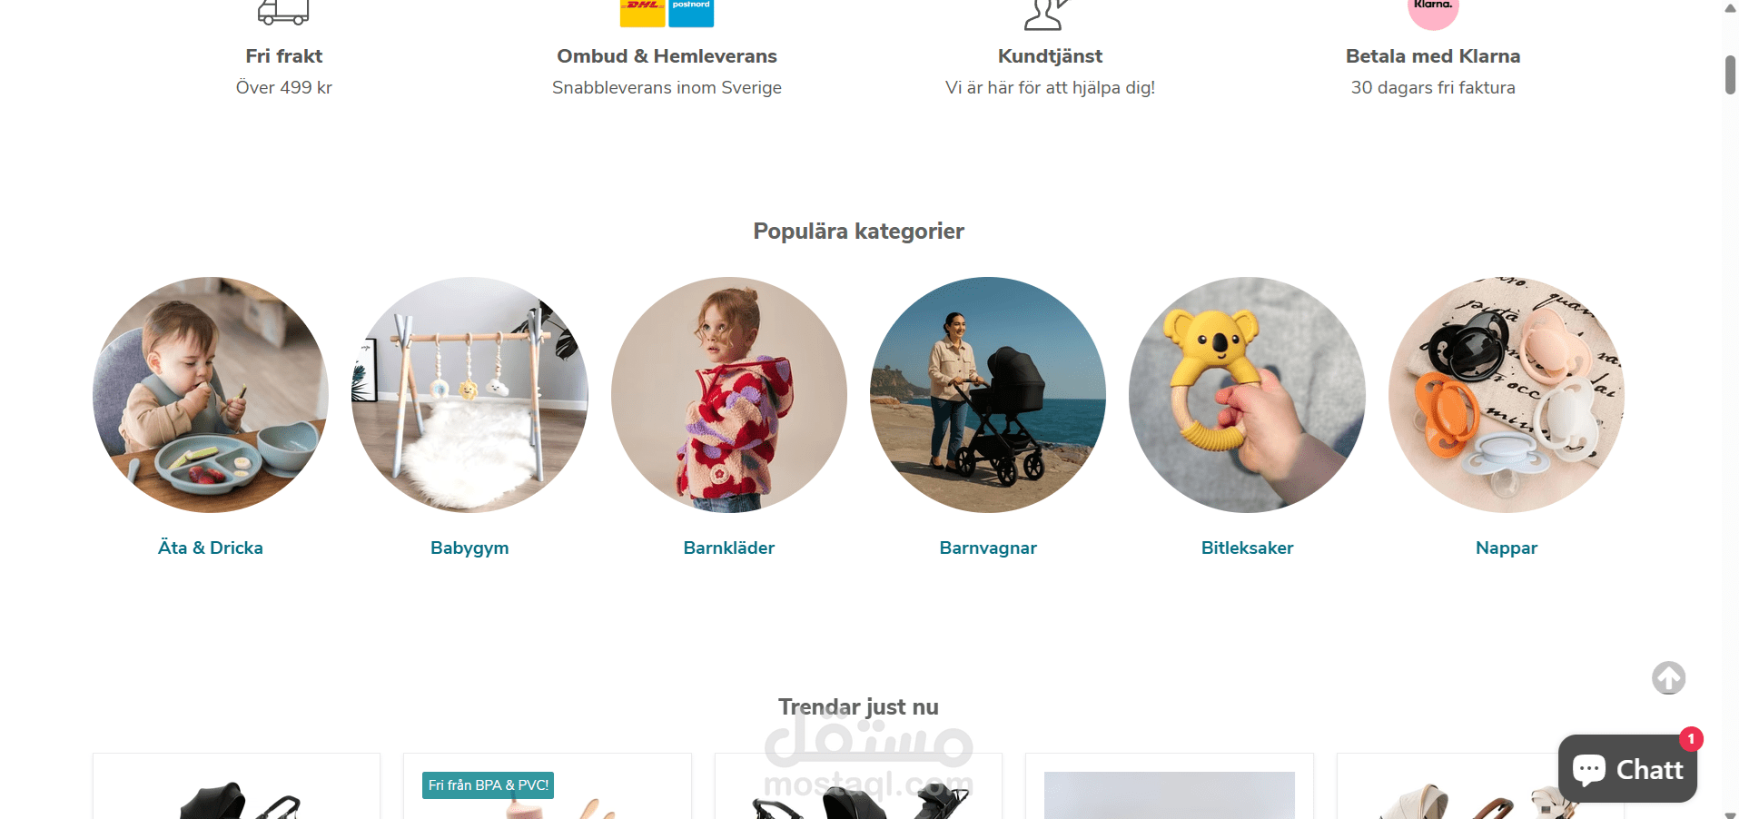Click the Fri från BPA & PVC! badge

pyautogui.click(x=489, y=785)
